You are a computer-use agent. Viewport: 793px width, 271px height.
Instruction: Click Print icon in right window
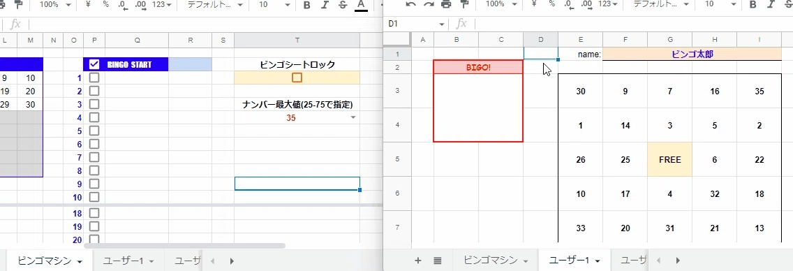[x=446, y=5]
